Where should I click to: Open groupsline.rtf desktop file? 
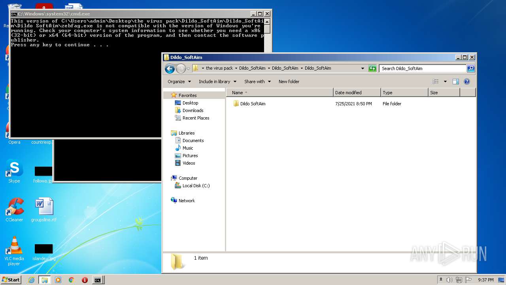coord(43,210)
